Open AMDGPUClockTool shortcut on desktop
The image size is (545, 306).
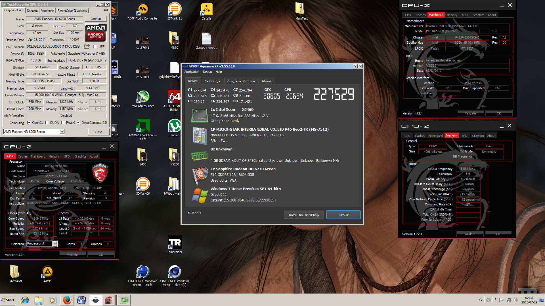(143, 129)
